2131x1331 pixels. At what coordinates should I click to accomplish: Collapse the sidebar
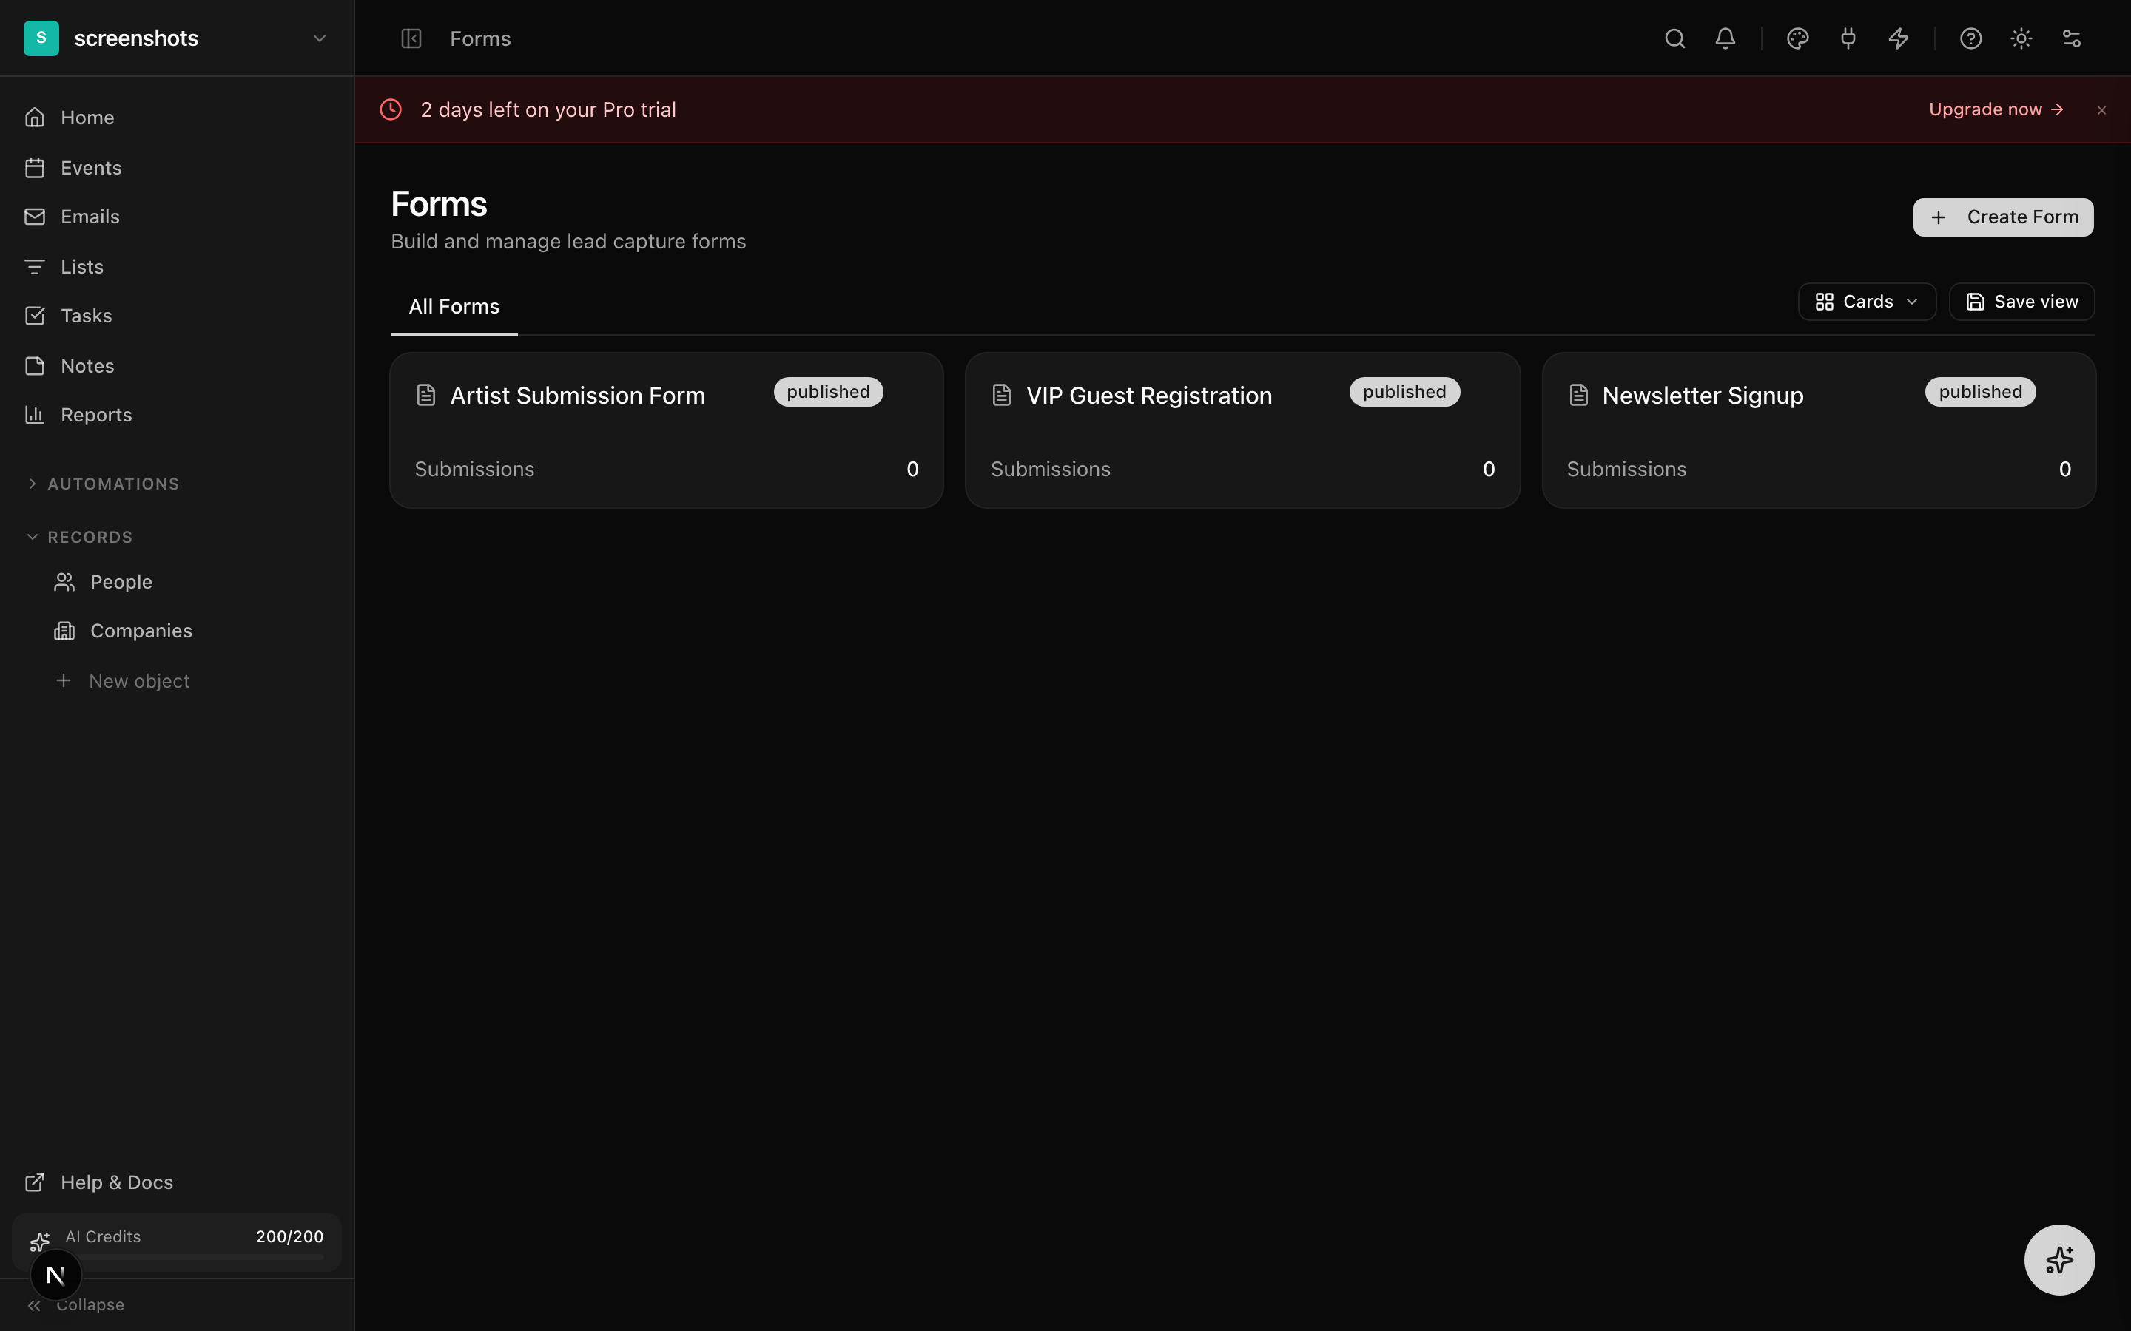click(75, 1304)
